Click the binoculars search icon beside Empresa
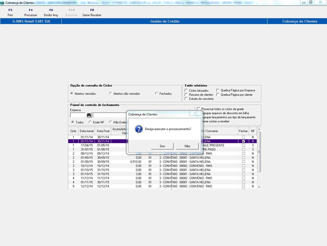This screenshot has width=327, height=246. [89, 115]
